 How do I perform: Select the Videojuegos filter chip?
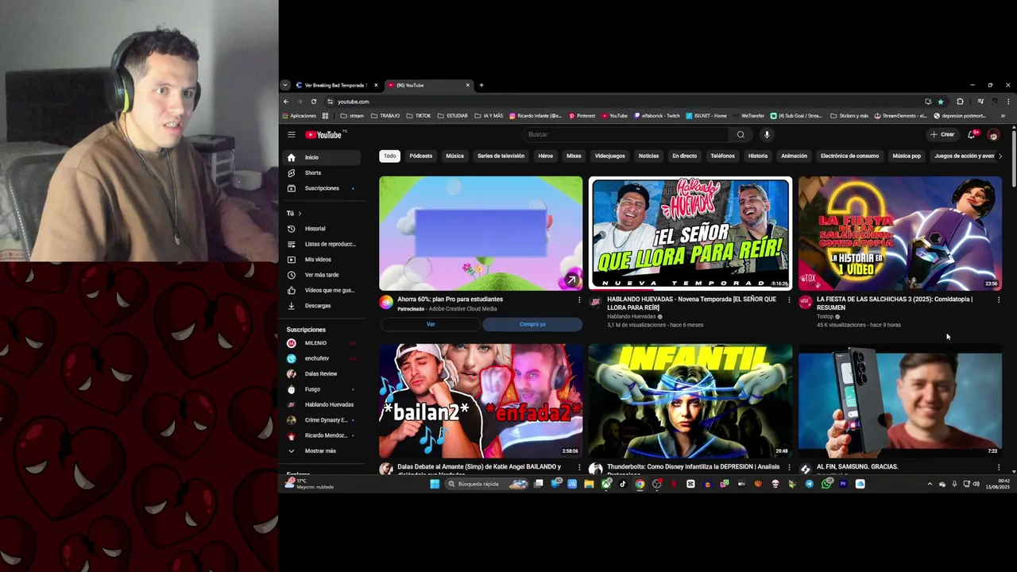pos(609,157)
